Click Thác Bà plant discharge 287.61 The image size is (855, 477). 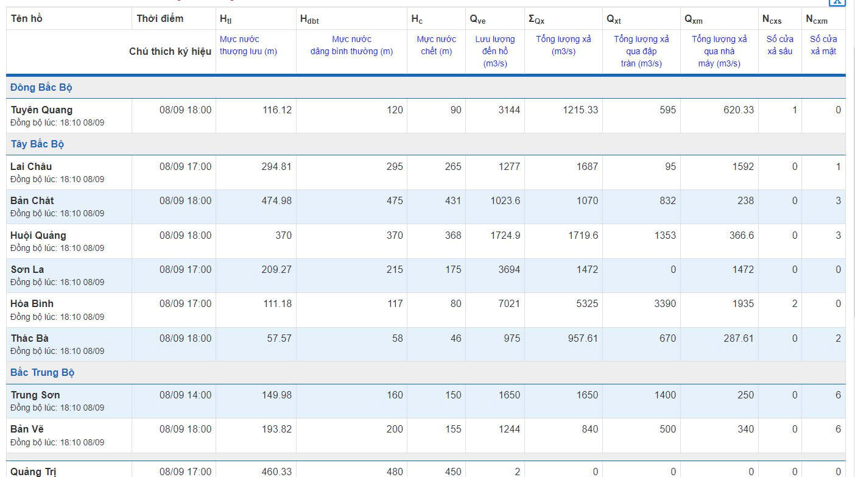coord(739,339)
